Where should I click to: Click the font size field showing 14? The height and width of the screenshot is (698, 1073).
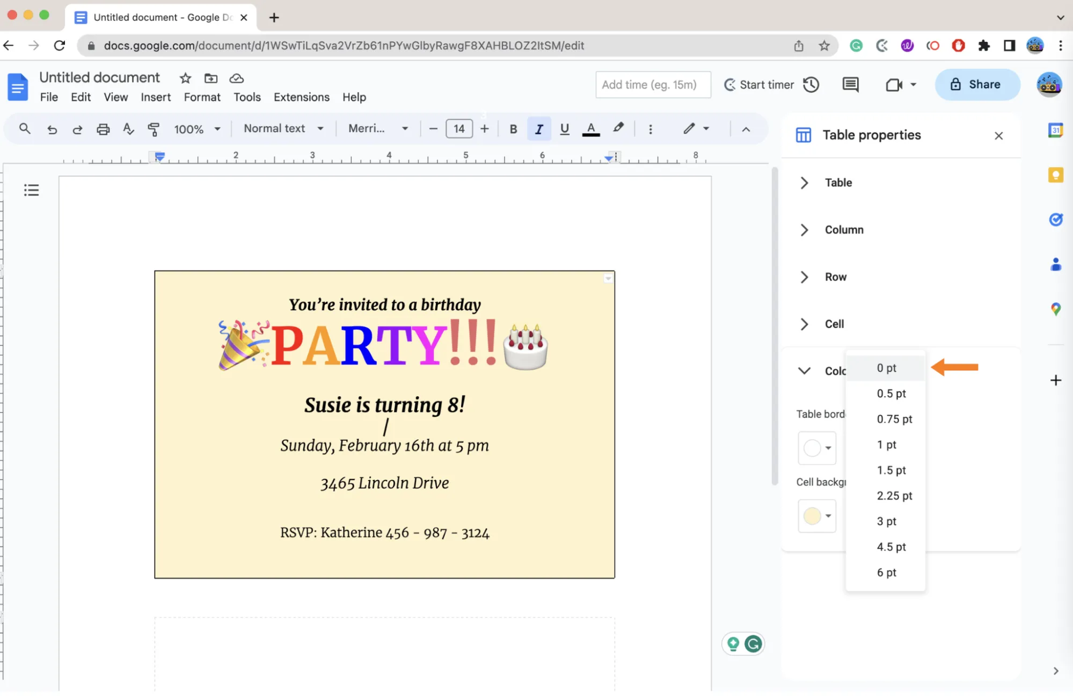tap(459, 129)
